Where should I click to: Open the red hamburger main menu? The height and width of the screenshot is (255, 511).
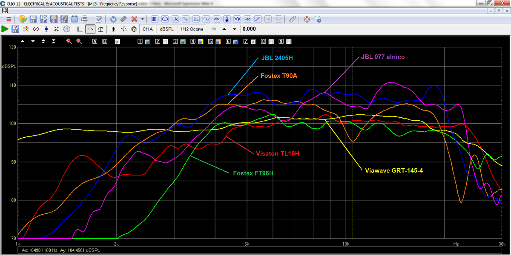click(x=9, y=19)
